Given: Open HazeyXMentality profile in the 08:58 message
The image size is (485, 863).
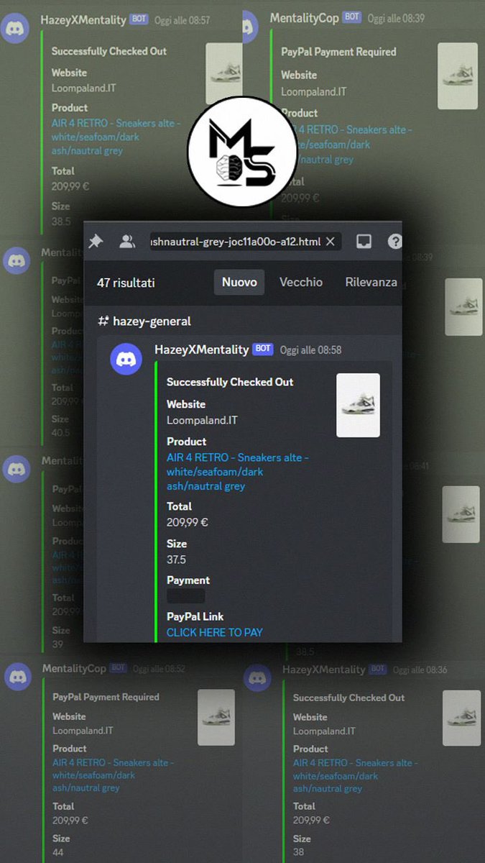Looking at the screenshot, I should click(x=202, y=350).
